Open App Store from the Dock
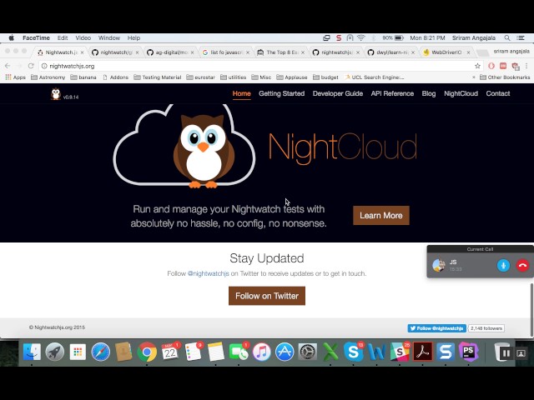The image size is (534, 400). click(x=285, y=352)
